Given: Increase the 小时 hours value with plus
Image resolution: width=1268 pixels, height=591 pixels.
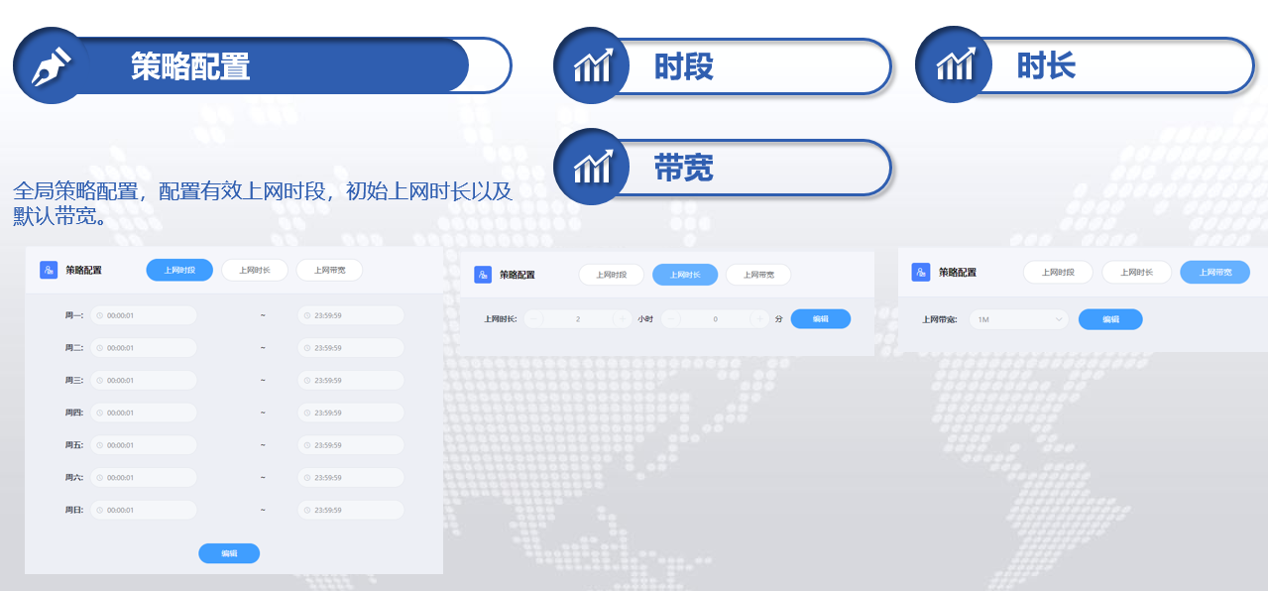Looking at the screenshot, I should 622,319.
